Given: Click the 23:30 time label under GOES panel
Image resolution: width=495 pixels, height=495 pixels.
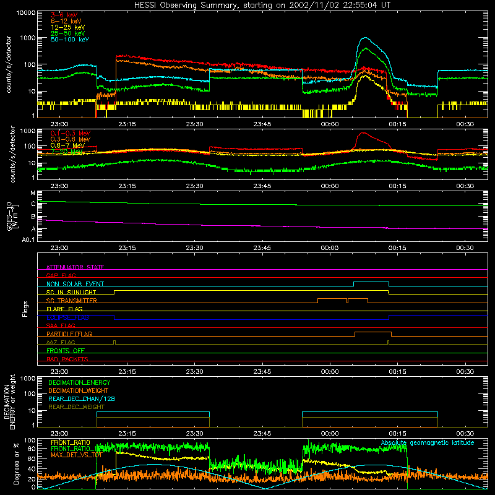Looking at the screenshot, I should 194,248.
